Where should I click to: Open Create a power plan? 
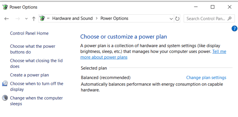(29, 75)
